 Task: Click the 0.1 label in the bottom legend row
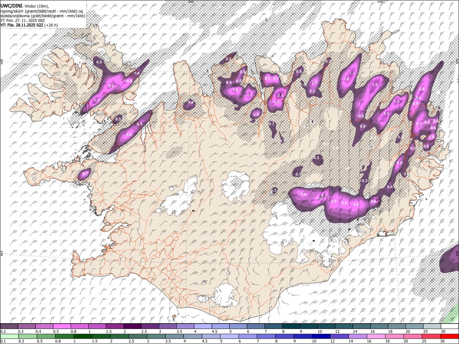pos(3,341)
